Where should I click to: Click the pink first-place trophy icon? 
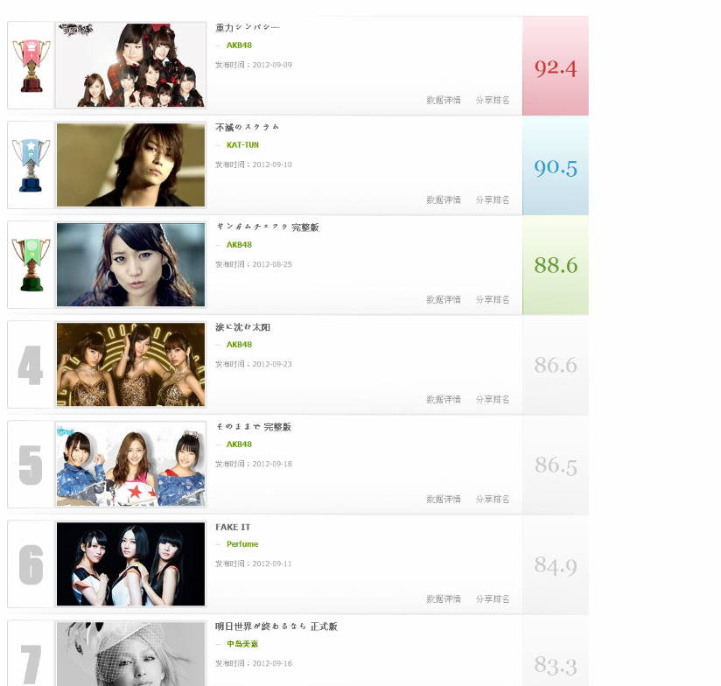pyautogui.click(x=31, y=66)
